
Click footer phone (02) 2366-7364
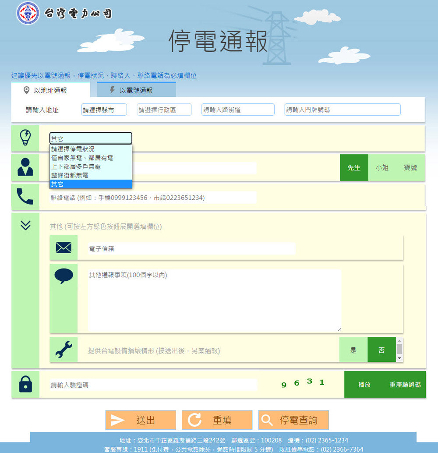[x=342, y=449]
